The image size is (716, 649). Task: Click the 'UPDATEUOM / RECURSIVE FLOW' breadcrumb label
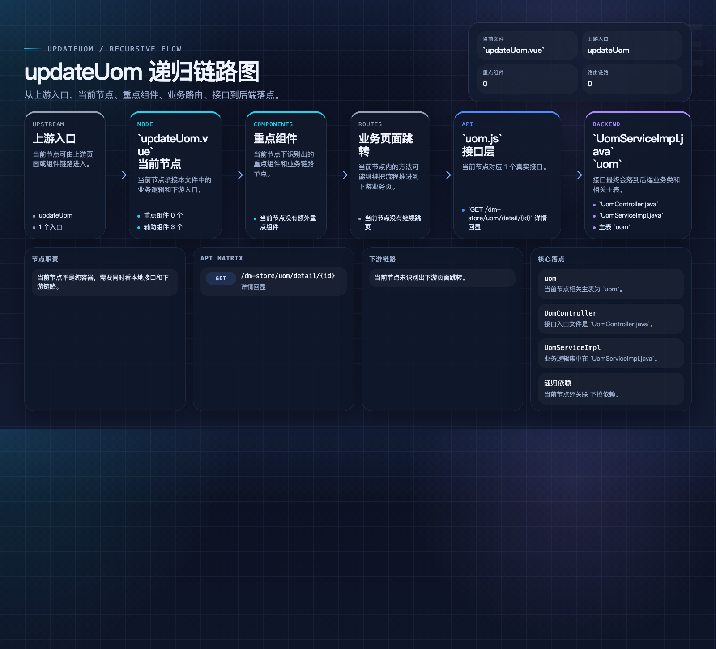click(115, 49)
